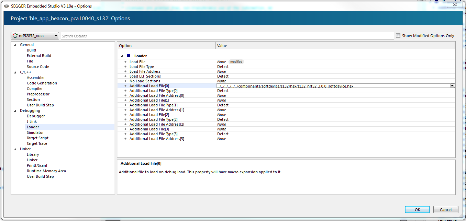Open Section options under C/C++
The width and height of the screenshot is (466, 221).
pos(33,100)
